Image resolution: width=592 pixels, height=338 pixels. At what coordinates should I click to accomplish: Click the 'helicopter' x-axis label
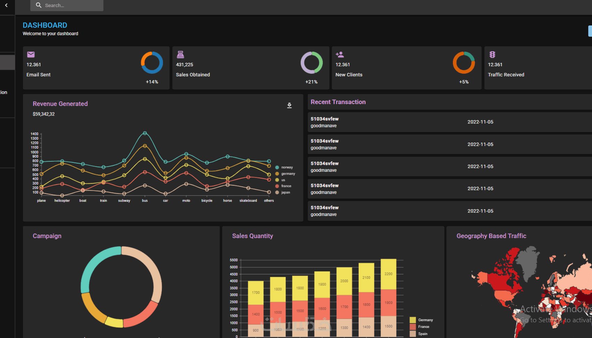(62, 201)
